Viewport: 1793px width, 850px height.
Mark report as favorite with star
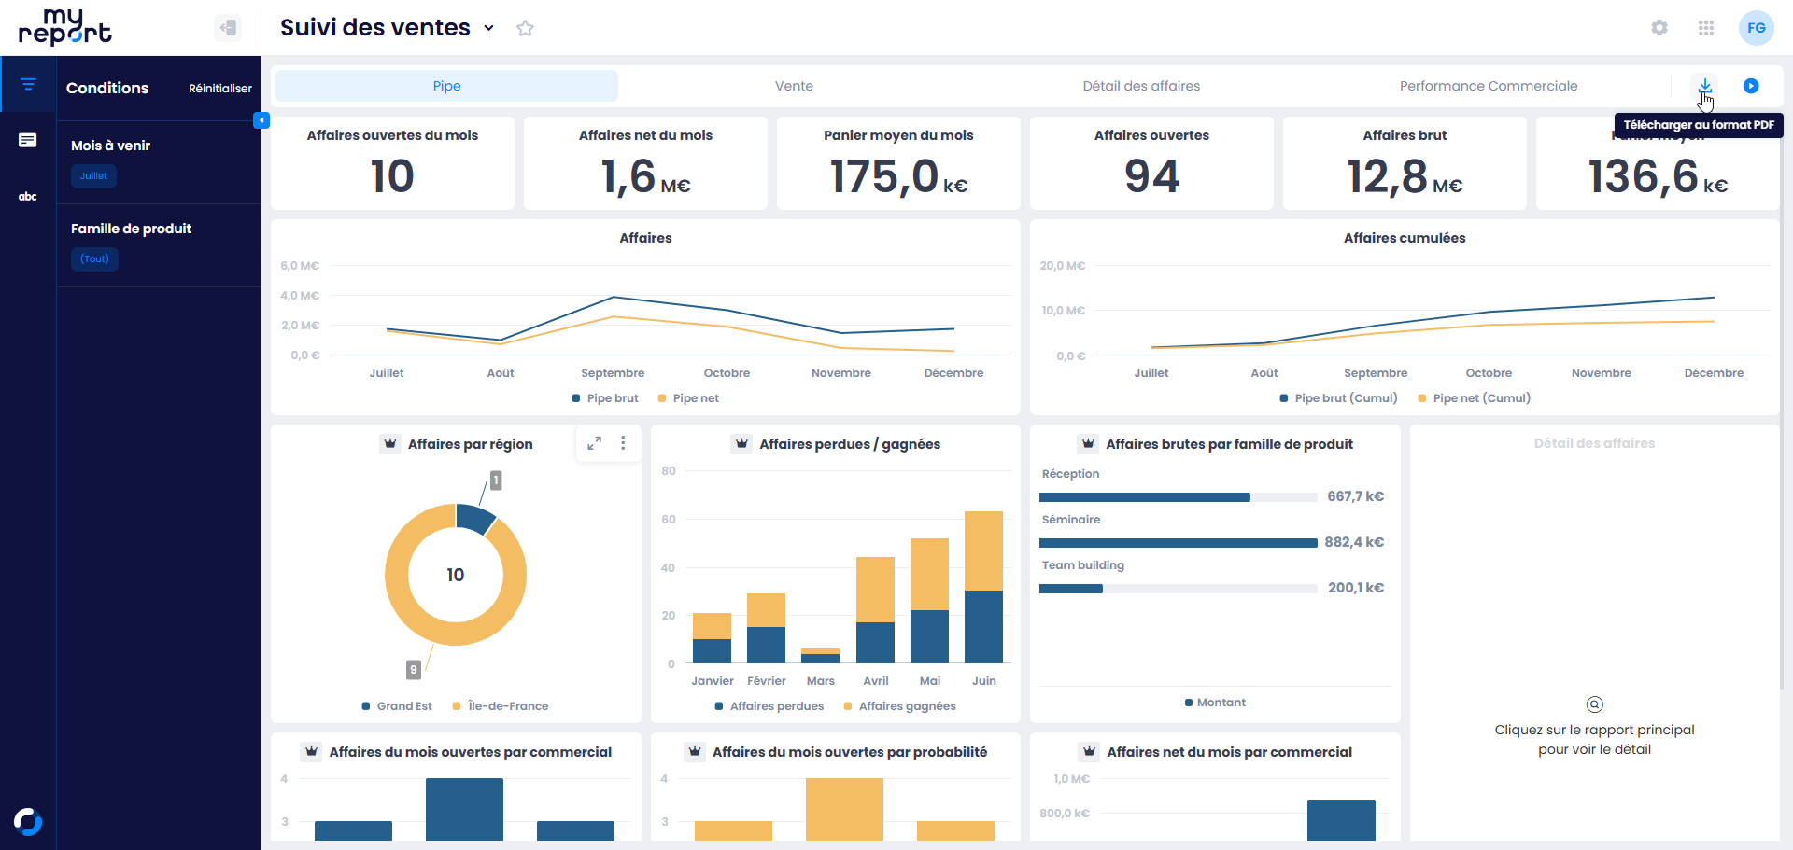(x=525, y=29)
